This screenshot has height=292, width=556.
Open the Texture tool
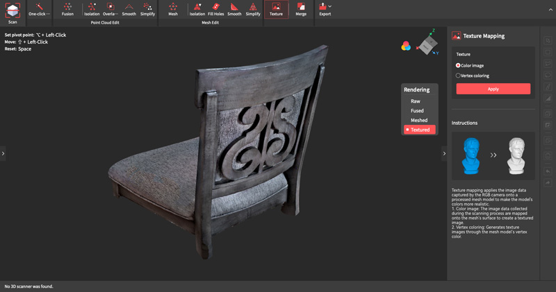point(276,10)
